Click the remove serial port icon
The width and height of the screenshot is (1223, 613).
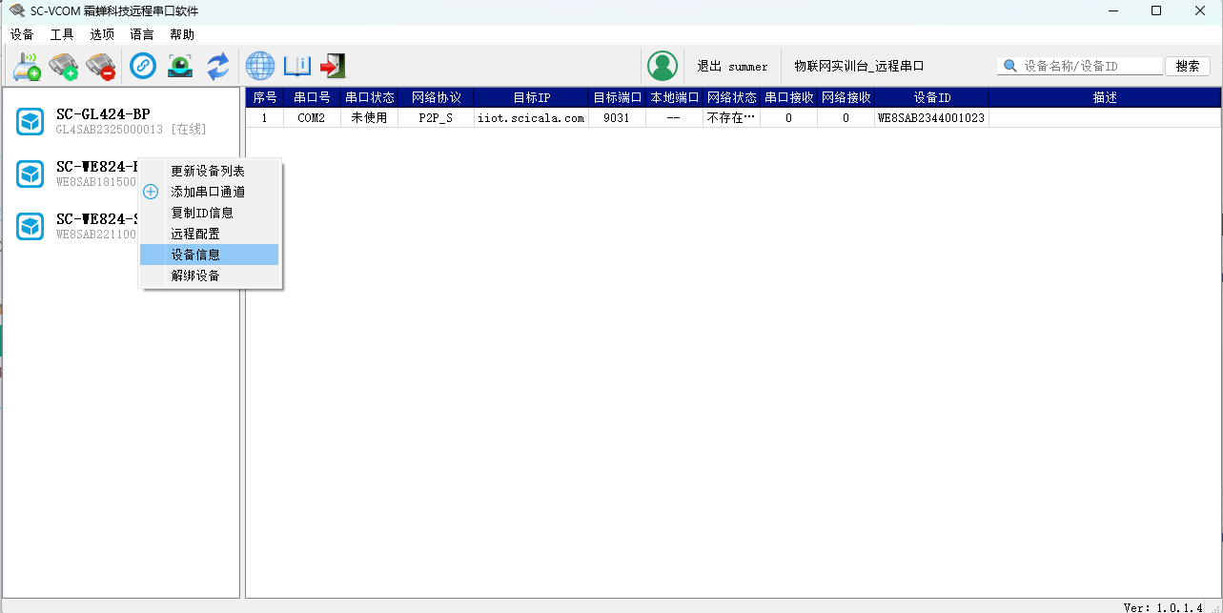[100, 66]
